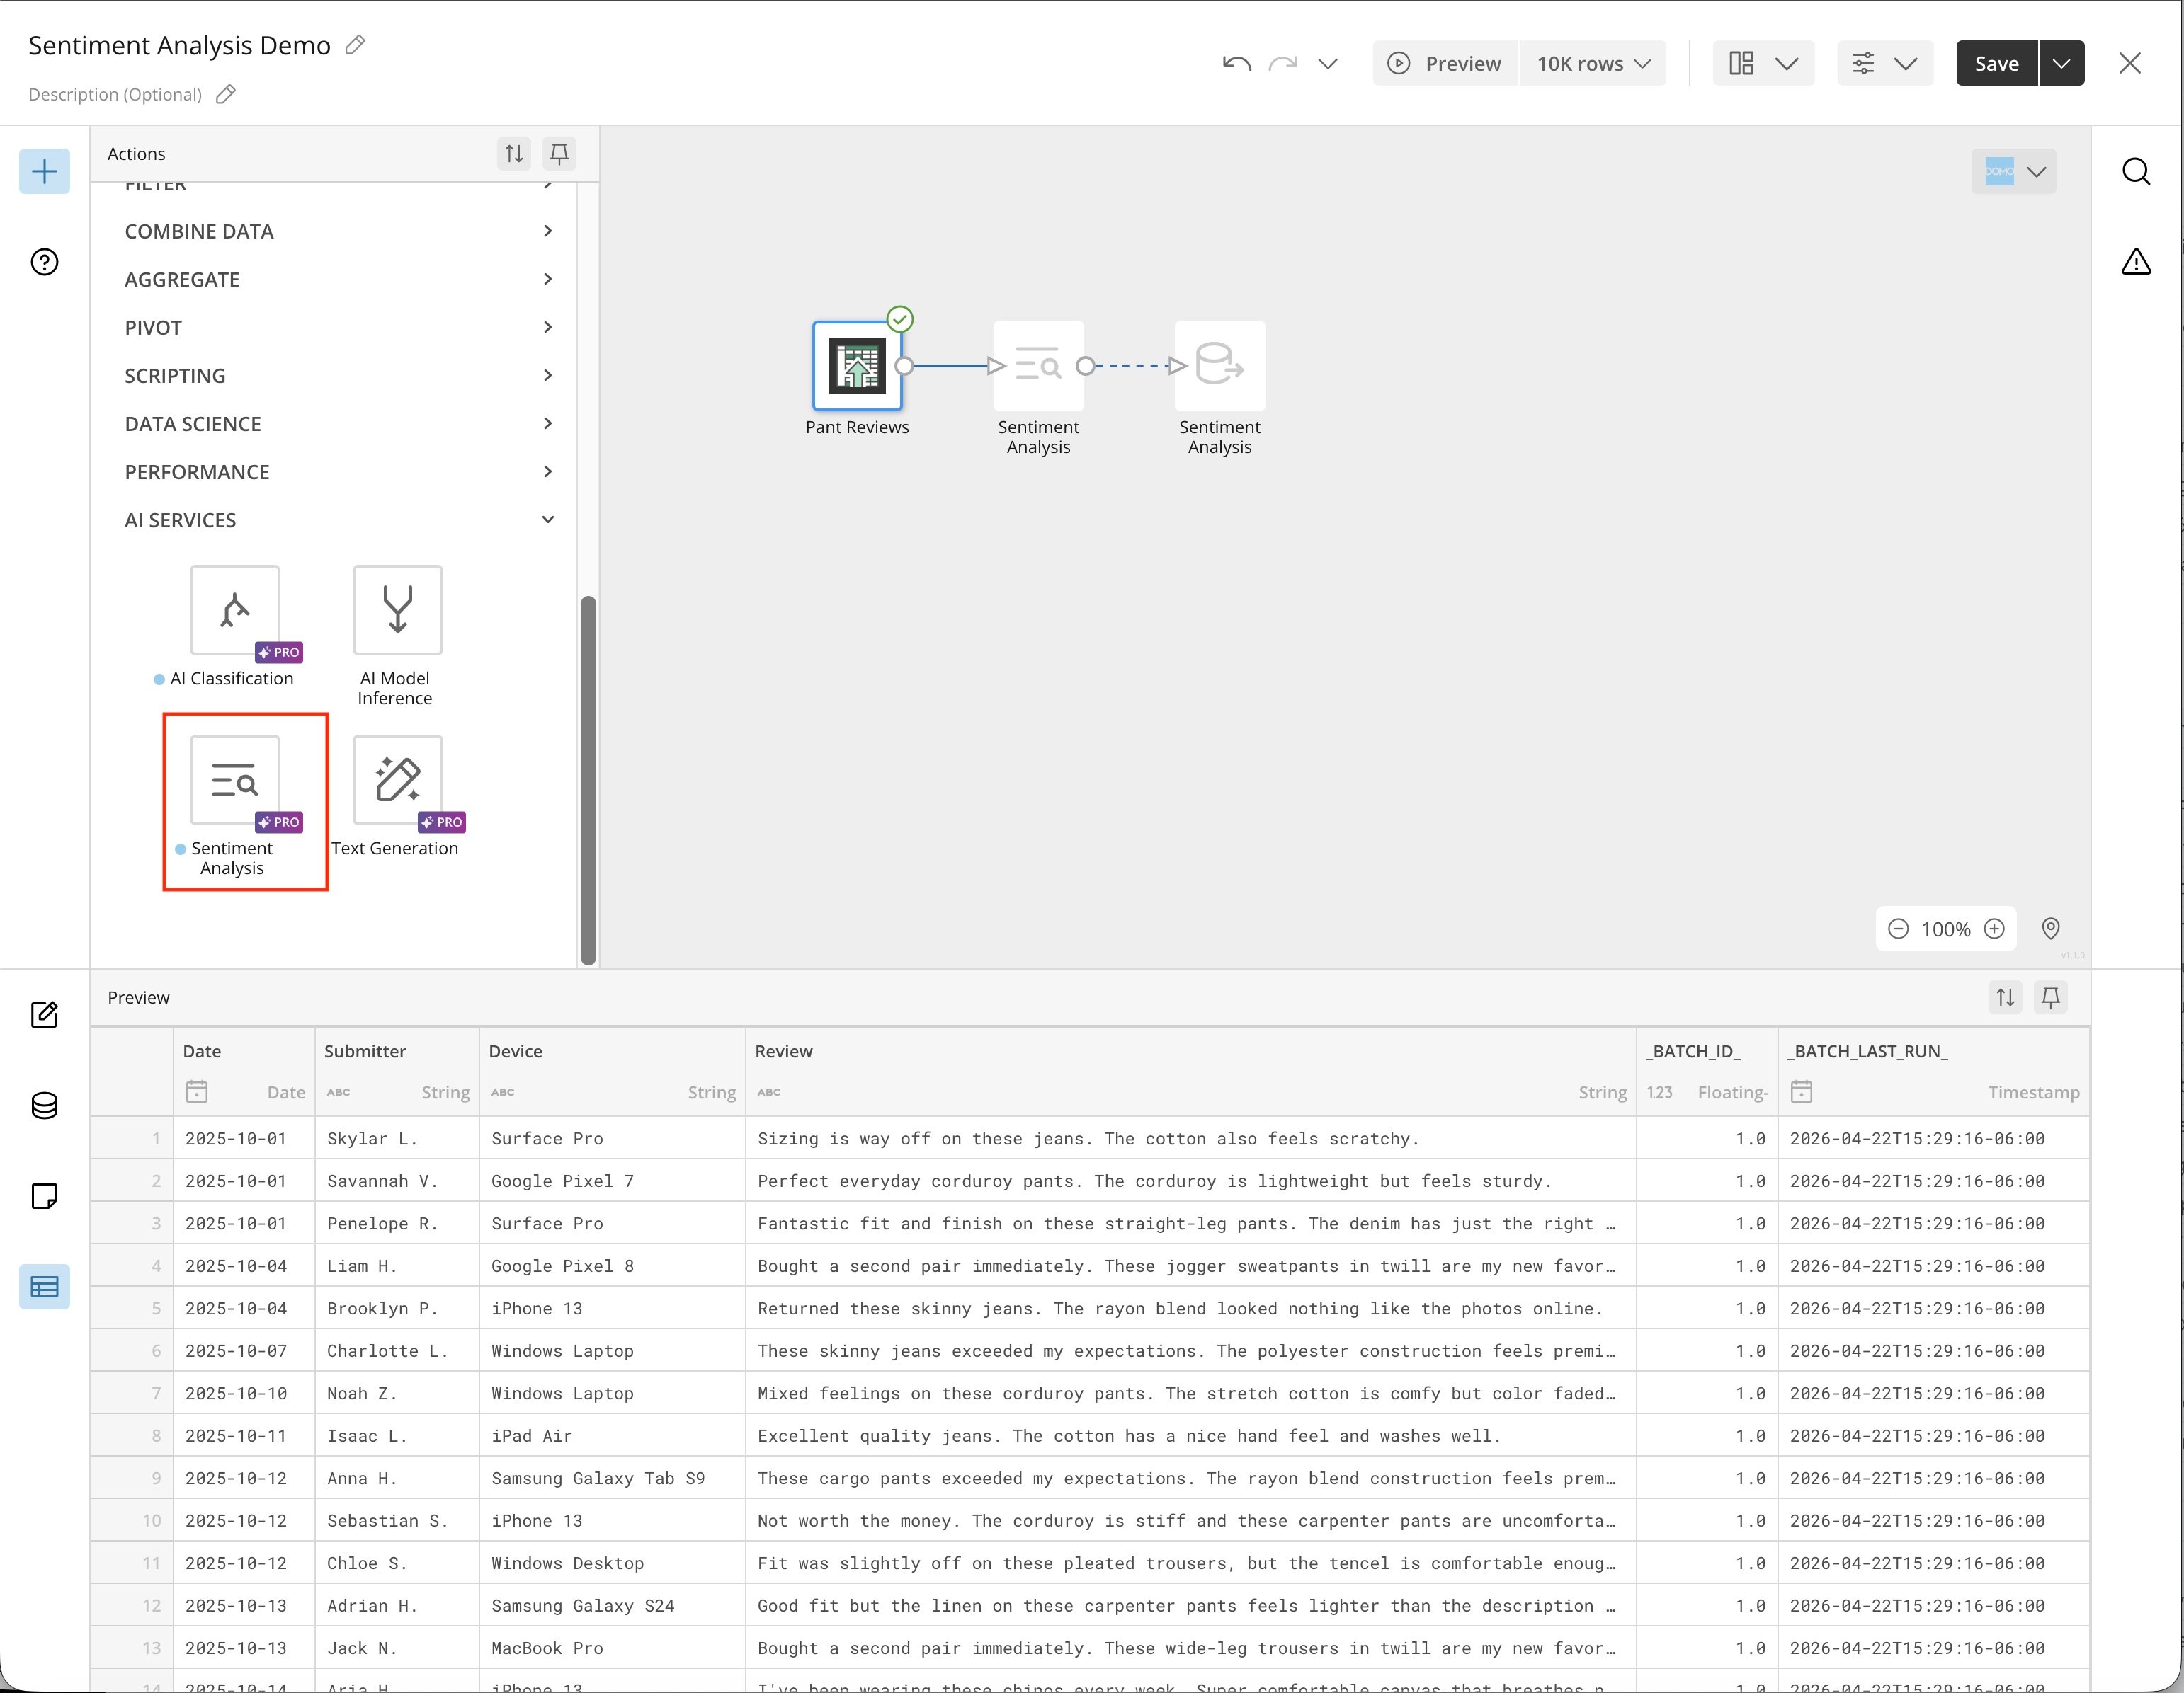Viewport: 2184px width, 1693px height.
Task: Click the 'Samsung Galaxy Tab S9' cell
Action: (612, 1478)
